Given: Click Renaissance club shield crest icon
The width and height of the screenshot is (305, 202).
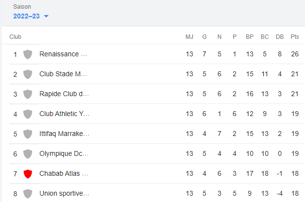Looking at the screenshot, I should tap(28, 54).
